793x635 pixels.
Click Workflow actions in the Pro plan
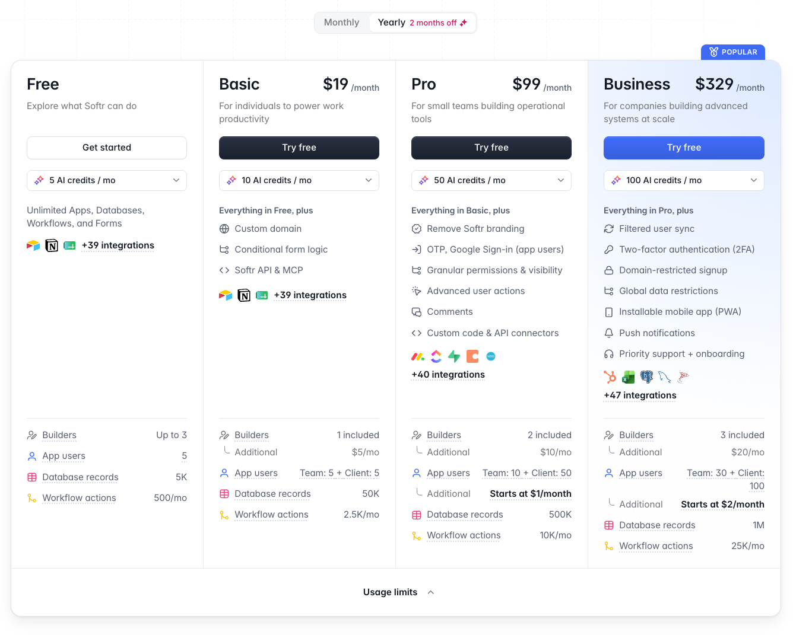[464, 535]
